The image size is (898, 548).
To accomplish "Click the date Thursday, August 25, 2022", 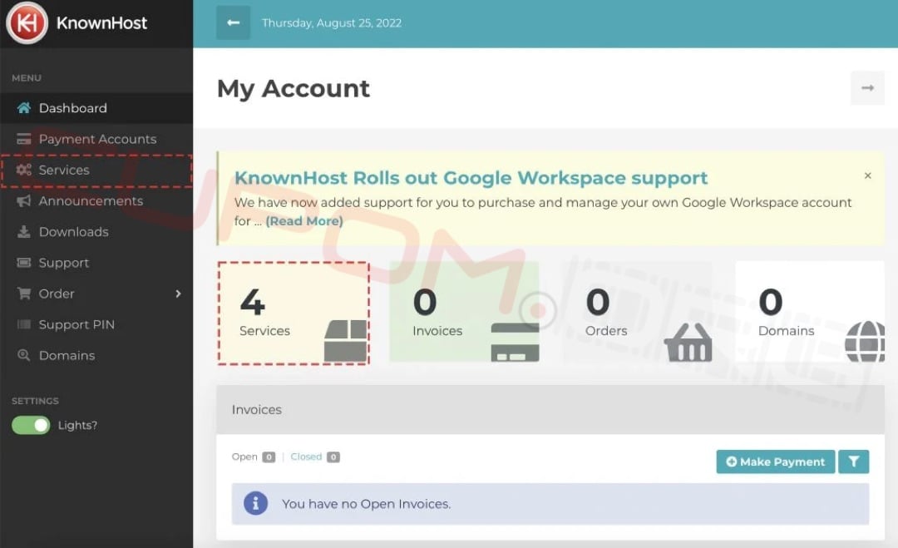I will (x=332, y=23).
